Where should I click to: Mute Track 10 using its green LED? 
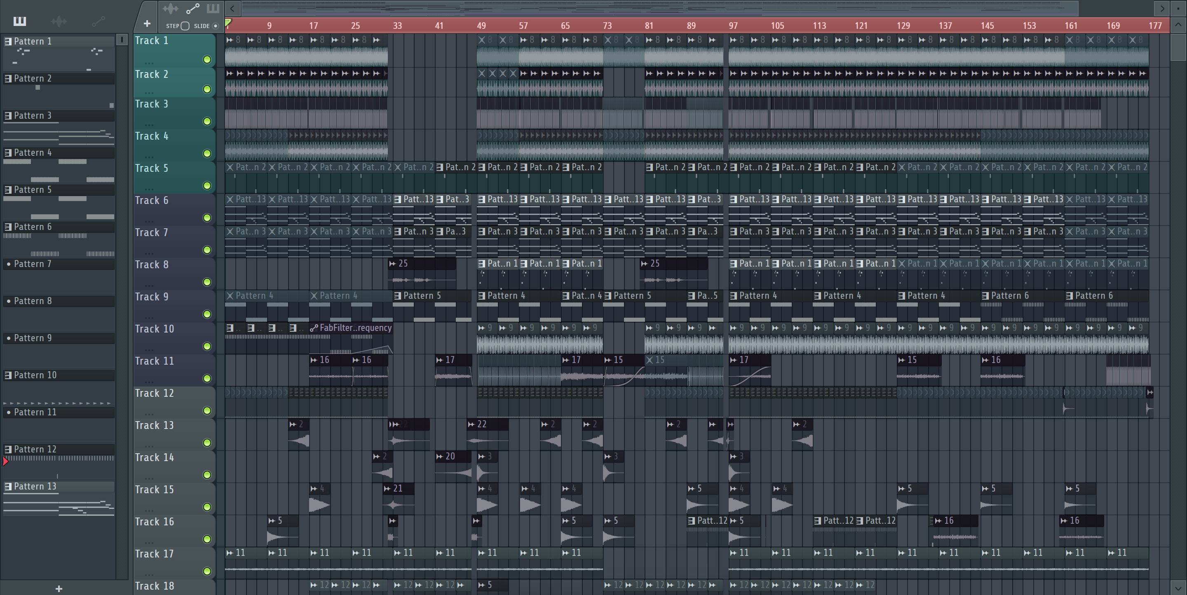point(207,346)
